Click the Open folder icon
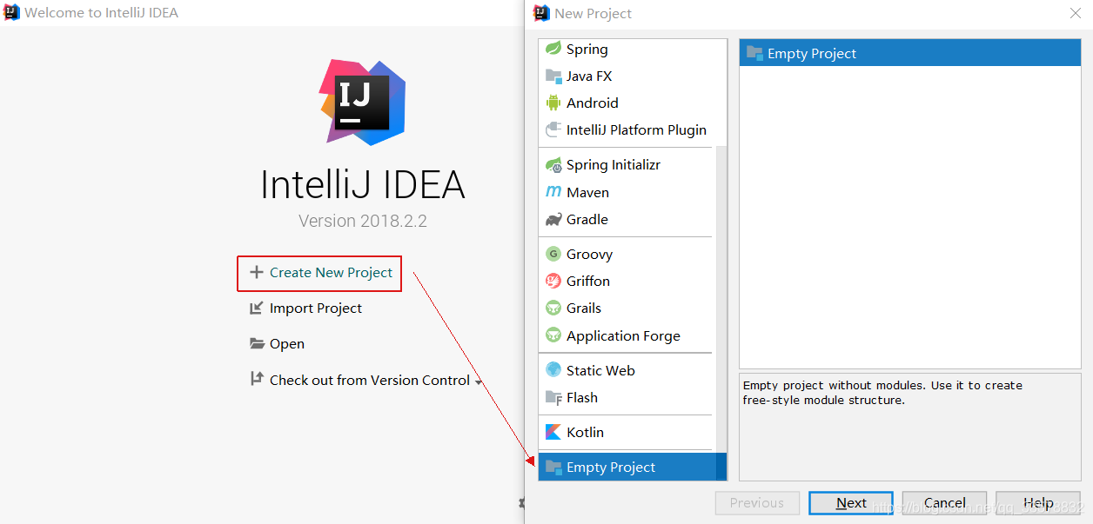 click(257, 343)
